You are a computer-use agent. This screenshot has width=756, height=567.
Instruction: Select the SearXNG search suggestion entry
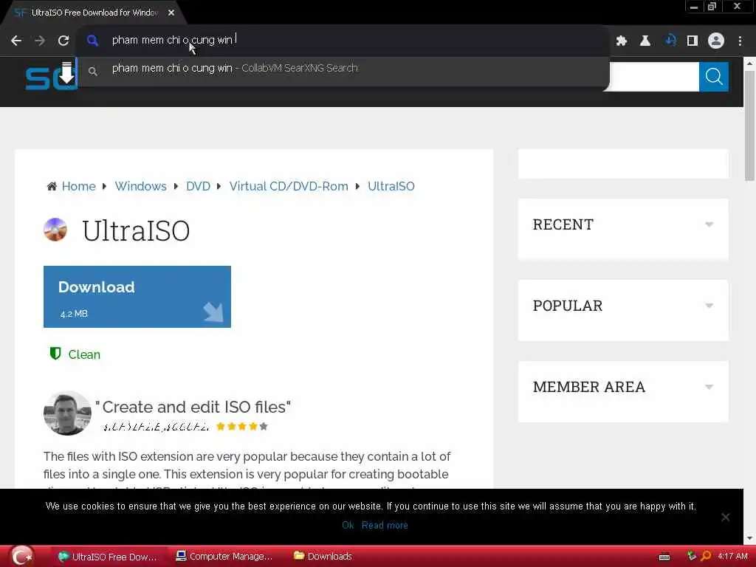coord(343,69)
